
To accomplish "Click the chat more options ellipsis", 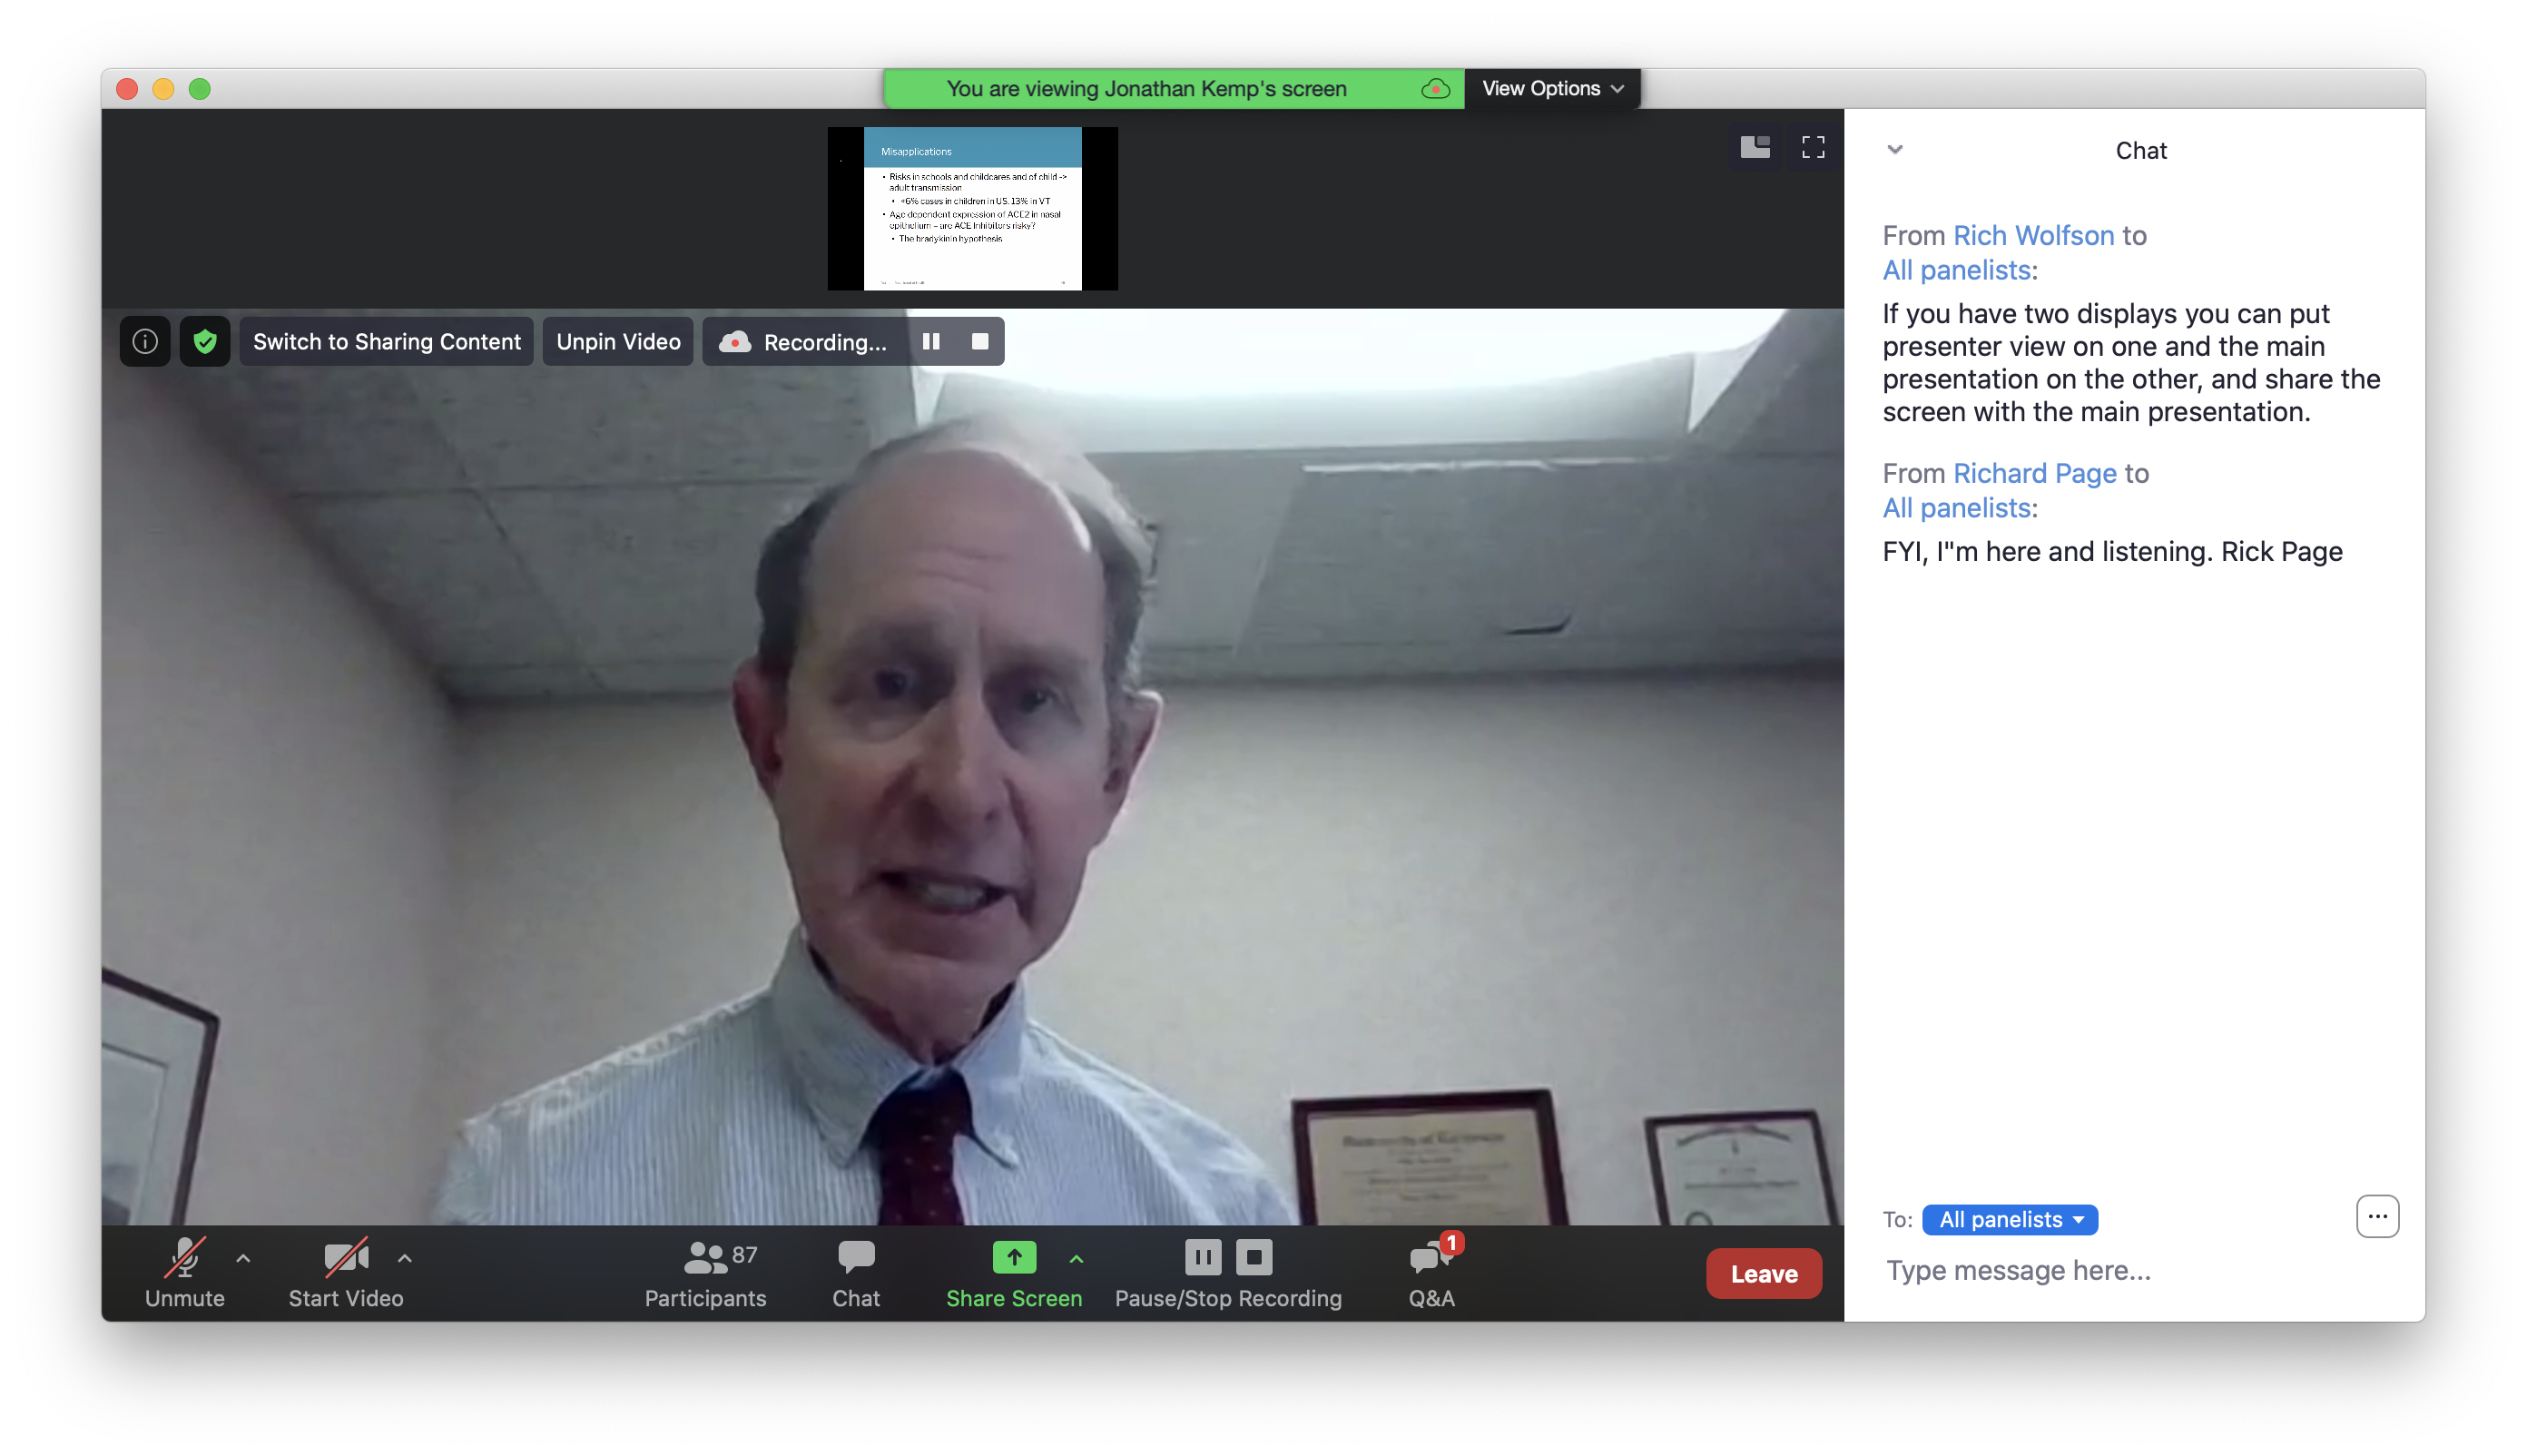I will tap(2376, 1216).
